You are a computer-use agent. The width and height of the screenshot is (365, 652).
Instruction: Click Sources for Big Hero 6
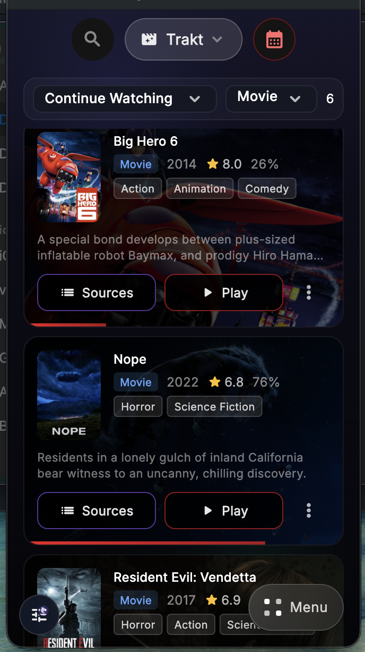pos(97,292)
